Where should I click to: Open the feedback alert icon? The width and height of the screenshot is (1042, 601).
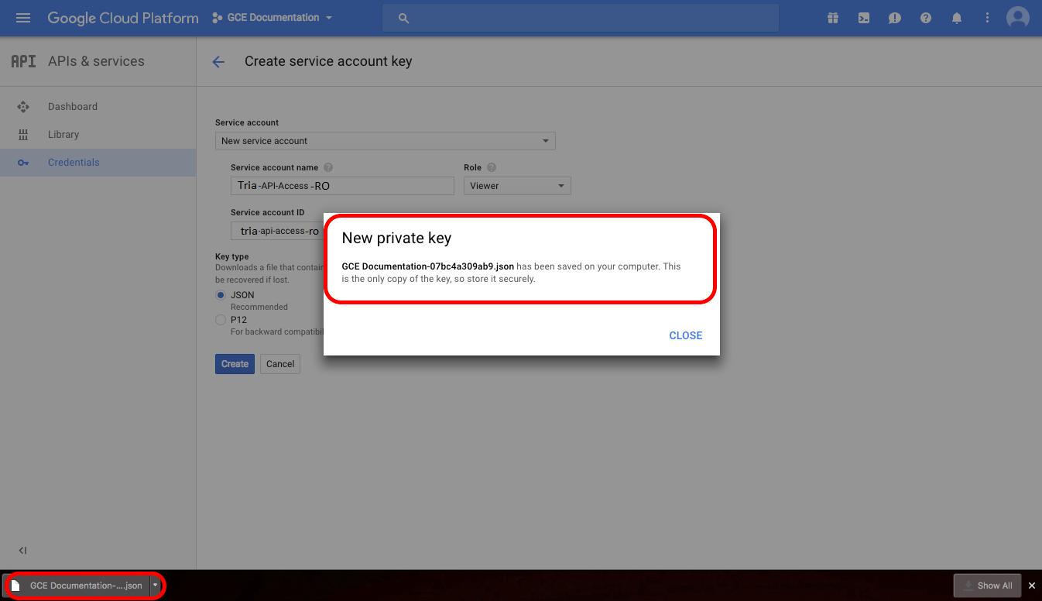pyautogui.click(x=895, y=18)
